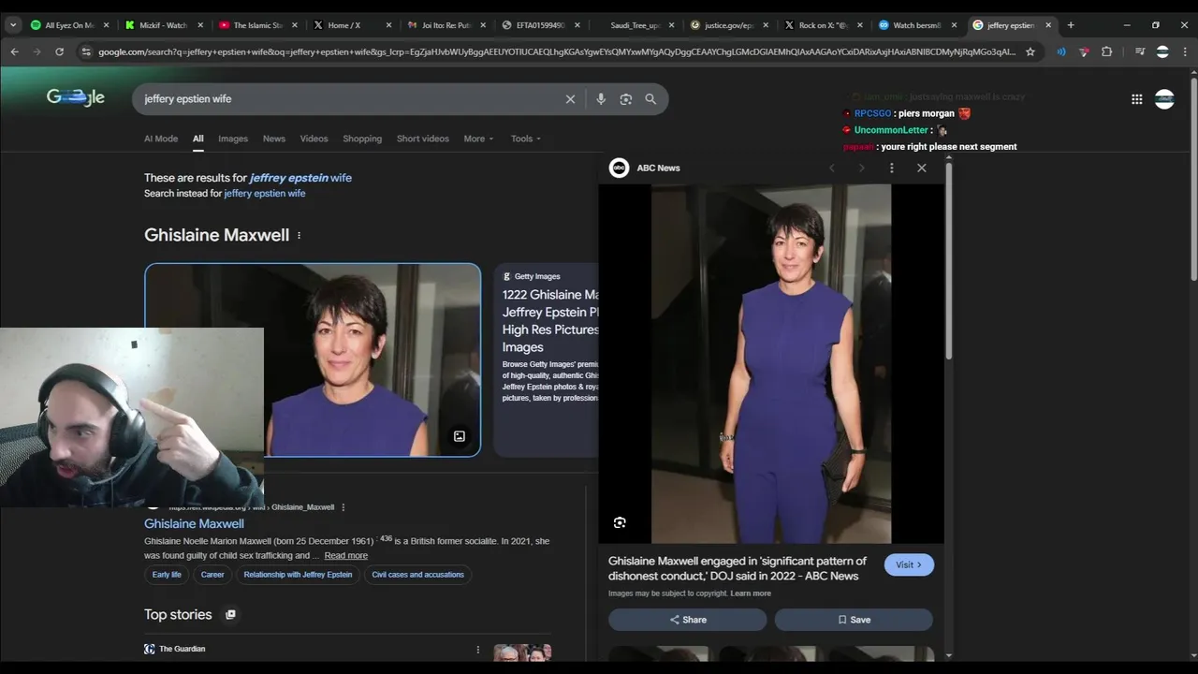Open the image icon on the highlighted thumbnail
The width and height of the screenshot is (1198, 674).
pos(460,436)
